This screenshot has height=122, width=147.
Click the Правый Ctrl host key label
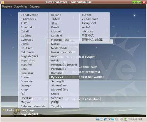pos(135,119)
